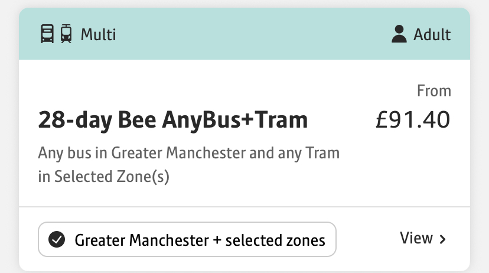The height and width of the screenshot is (273, 489).
Task: Click the tram icon beside Multi
Action: pyautogui.click(x=66, y=34)
